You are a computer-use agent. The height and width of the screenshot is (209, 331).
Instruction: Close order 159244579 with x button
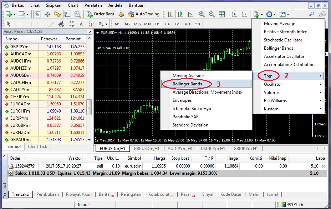click(x=323, y=166)
